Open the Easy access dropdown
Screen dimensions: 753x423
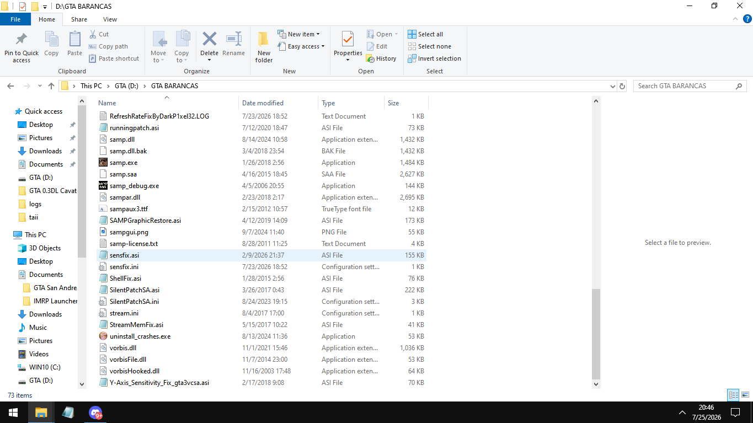[301, 46]
